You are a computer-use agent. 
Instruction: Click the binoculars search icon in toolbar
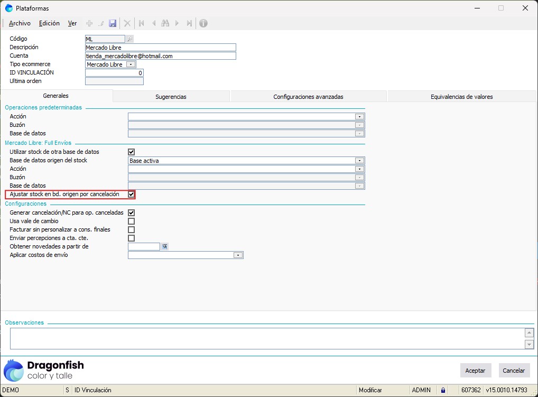[x=165, y=23]
